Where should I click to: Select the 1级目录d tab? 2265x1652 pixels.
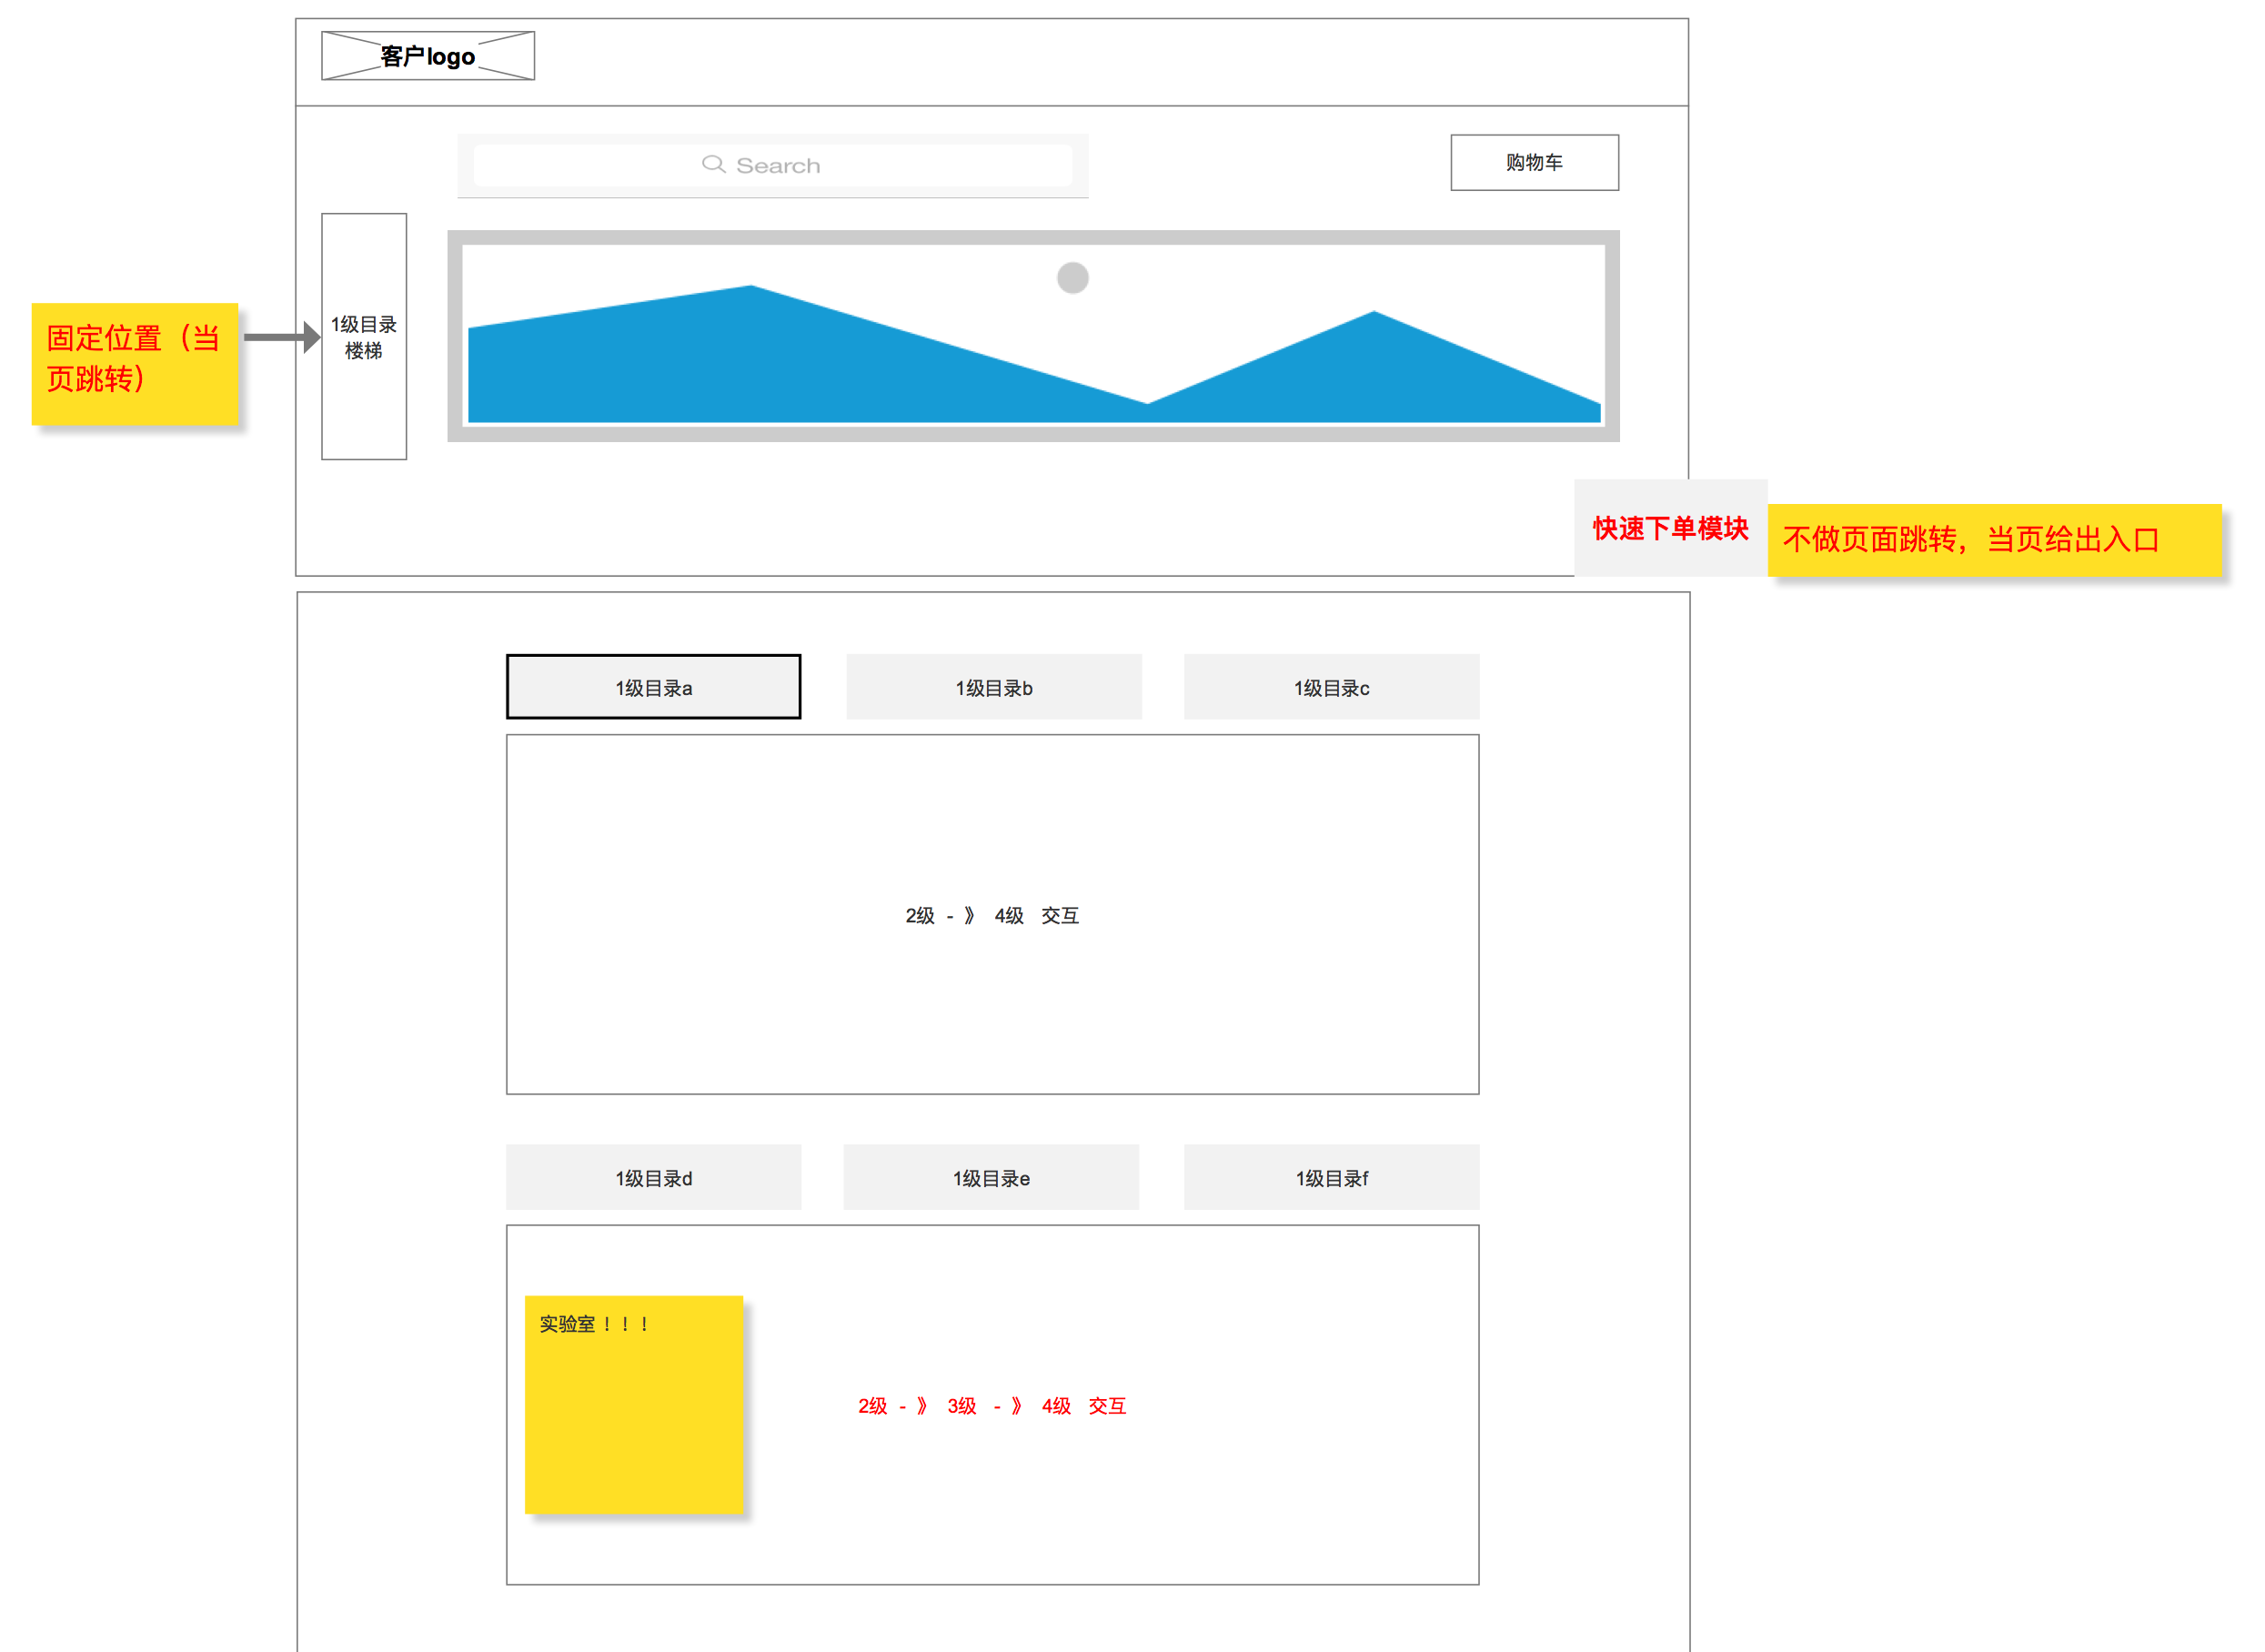pyautogui.click(x=653, y=1177)
